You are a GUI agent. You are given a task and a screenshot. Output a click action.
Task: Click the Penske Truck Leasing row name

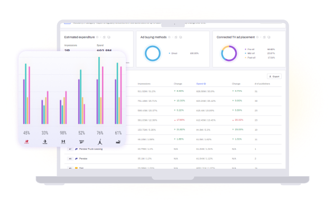tap(91, 149)
